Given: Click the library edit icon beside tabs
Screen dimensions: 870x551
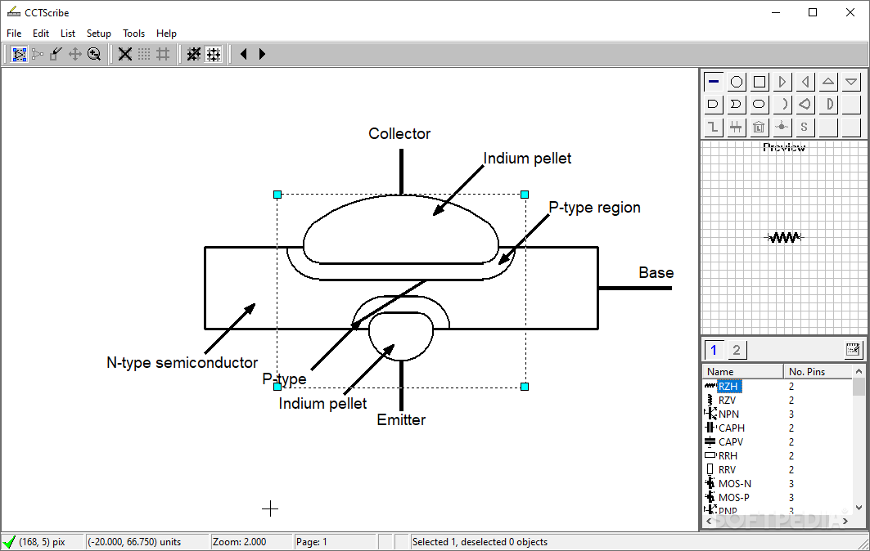Looking at the screenshot, I should click(853, 349).
